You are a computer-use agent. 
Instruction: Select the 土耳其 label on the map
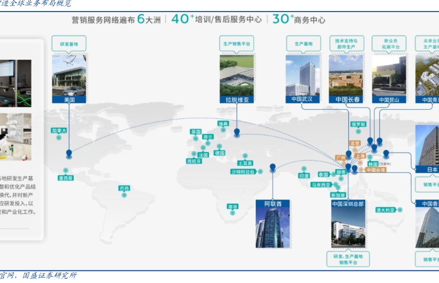tap(245, 163)
